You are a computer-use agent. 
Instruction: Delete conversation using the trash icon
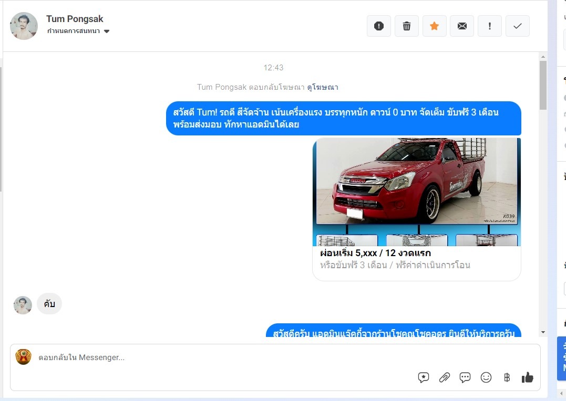tap(407, 26)
